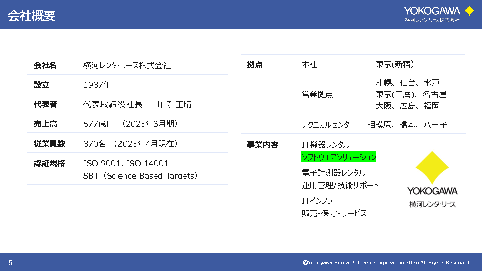
Task: Click the founding year 1987年
Action: coord(97,85)
